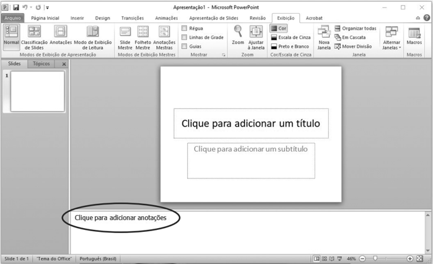This screenshot has width=433, height=264.
Task: Fit slide to window in status bar
Action: pos(420,259)
